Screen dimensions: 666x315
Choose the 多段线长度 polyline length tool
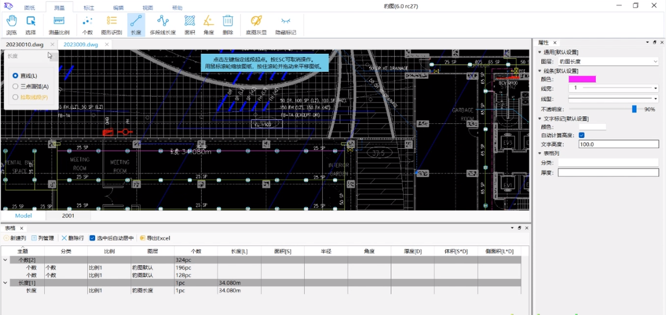(162, 25)
